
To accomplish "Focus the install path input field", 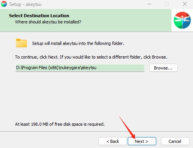I will coord(80,68).
